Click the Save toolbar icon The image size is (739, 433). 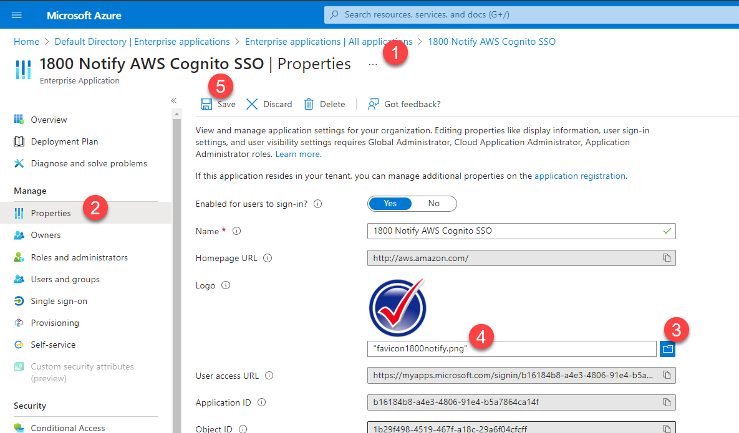pyautogui.click(x=206, y=104)
